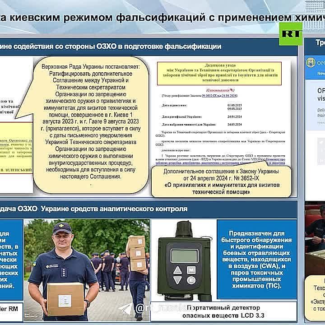Click the caption 'Портативный детектор опасных веществ LCD 3.3'
Screen dimensions: 325x325
(x=223, y=311)
